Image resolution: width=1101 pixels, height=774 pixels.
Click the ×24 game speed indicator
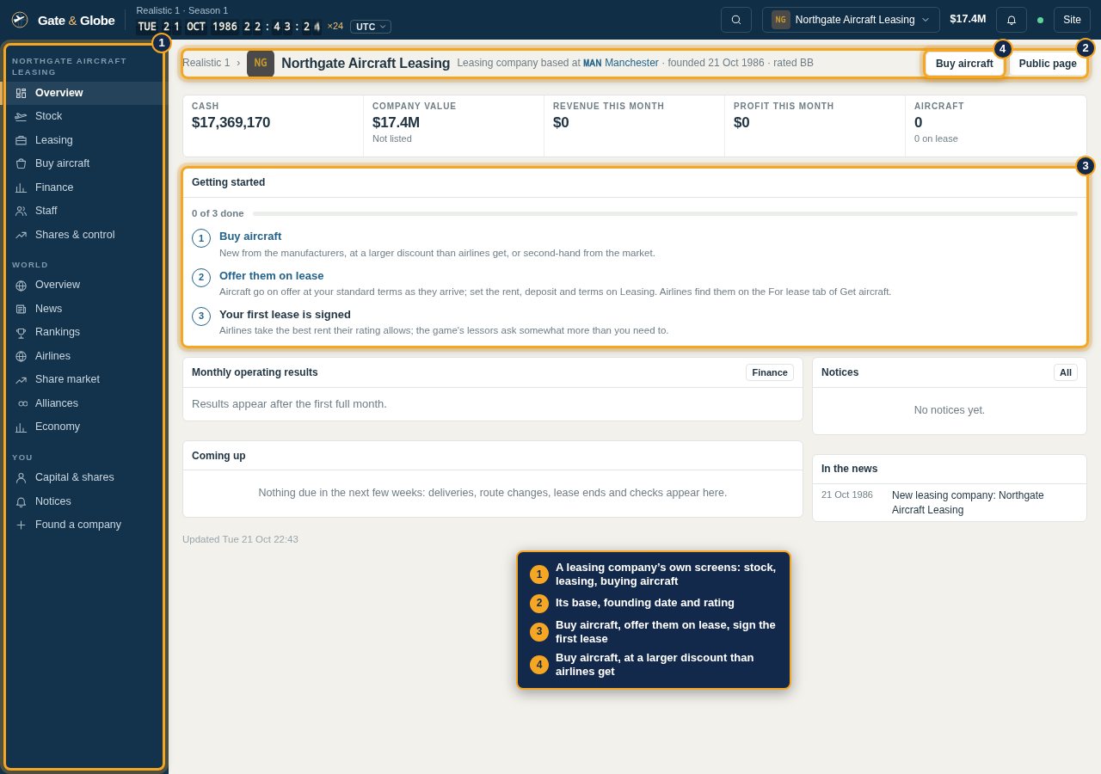[x=335, y=27]
